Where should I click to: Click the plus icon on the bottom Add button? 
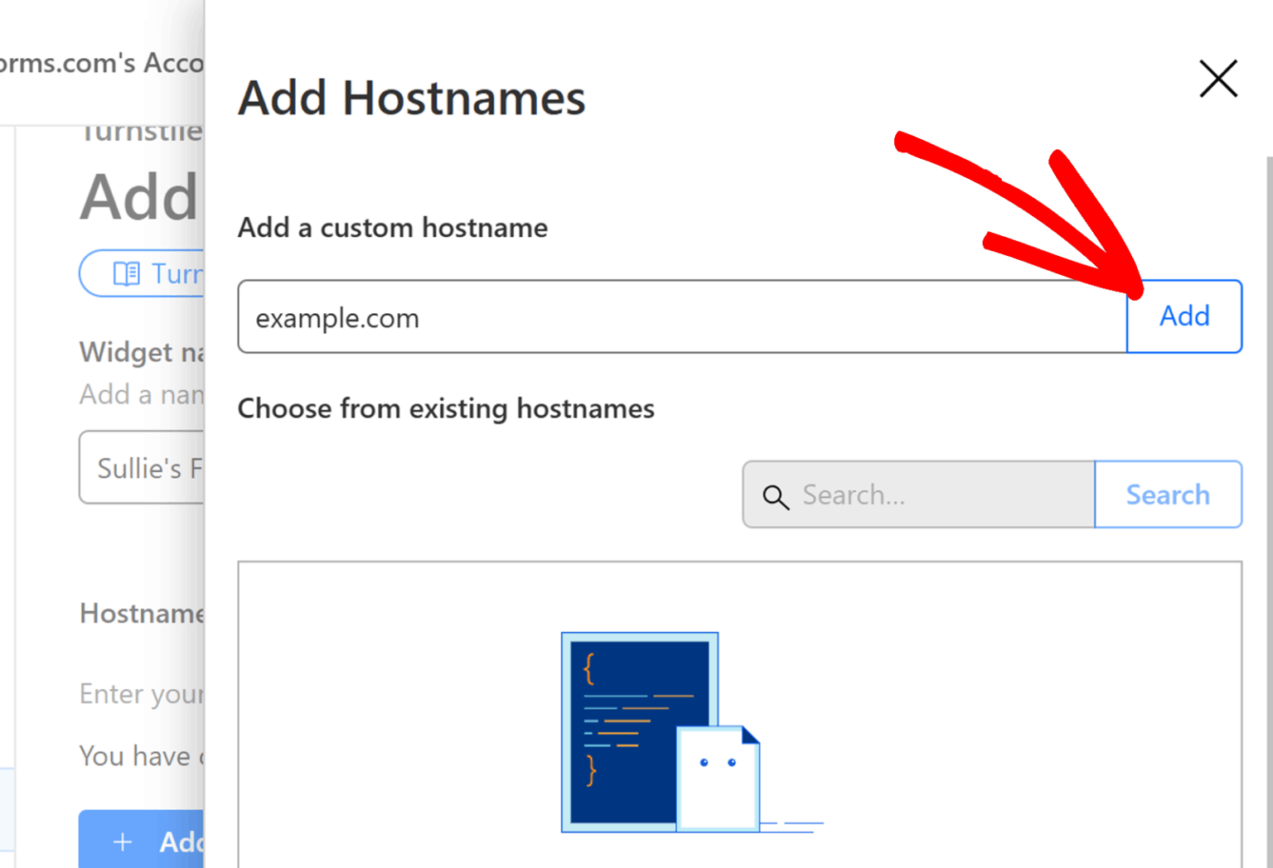pos(122,841)
